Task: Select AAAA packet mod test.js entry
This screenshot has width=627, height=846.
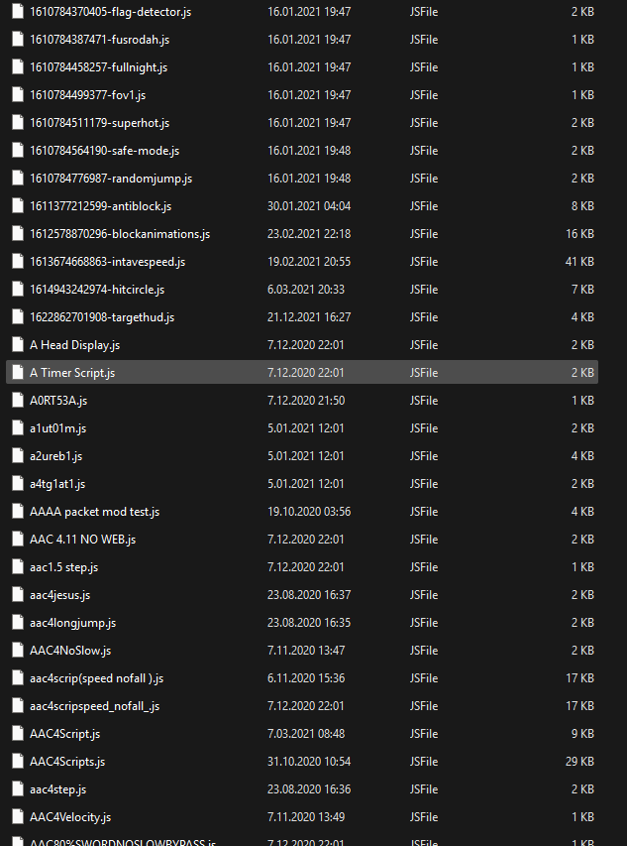Action: pos(94,512)
